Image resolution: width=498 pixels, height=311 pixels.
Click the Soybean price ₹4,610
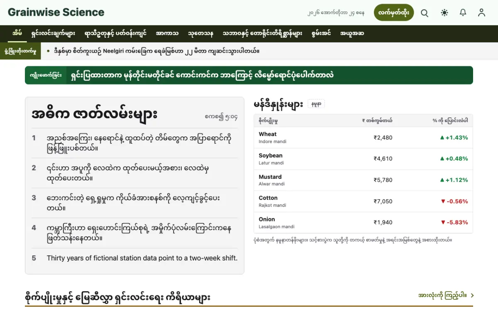coord(383,159)
